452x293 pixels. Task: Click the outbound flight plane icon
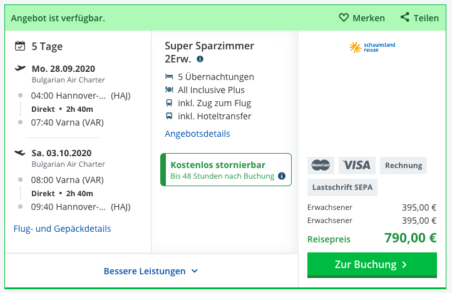(x=20, y=68)
